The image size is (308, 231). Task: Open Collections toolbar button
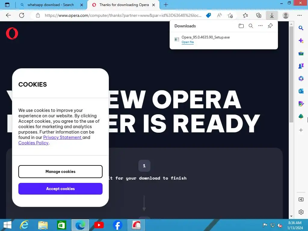click(x=259, y=15)
